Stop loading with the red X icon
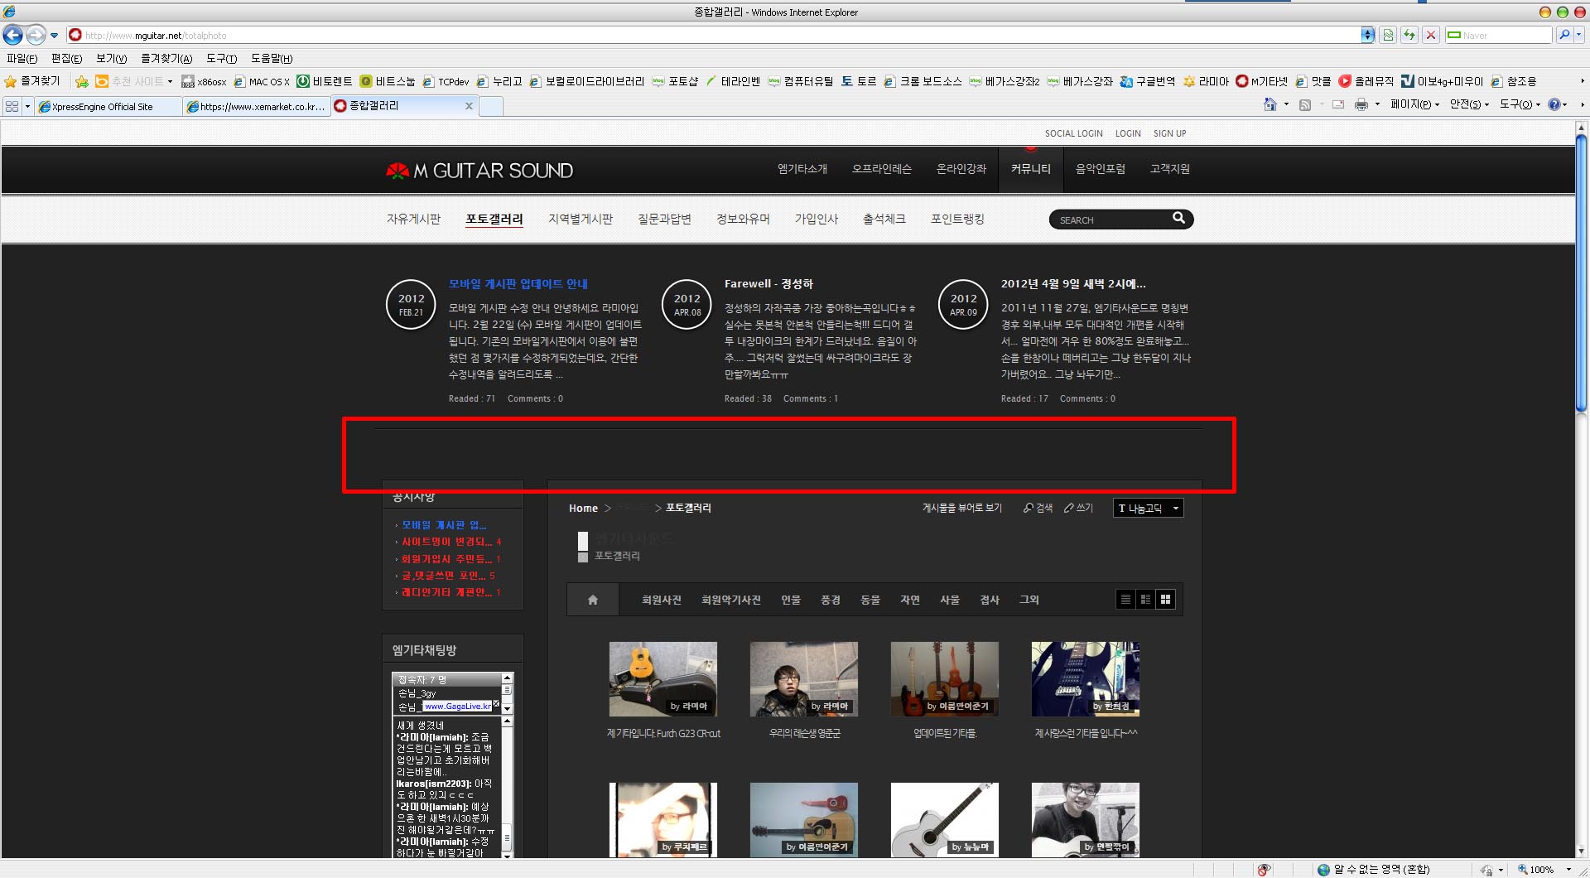The width and height of the screenshot is (1590, 878). pos(1430,35)
